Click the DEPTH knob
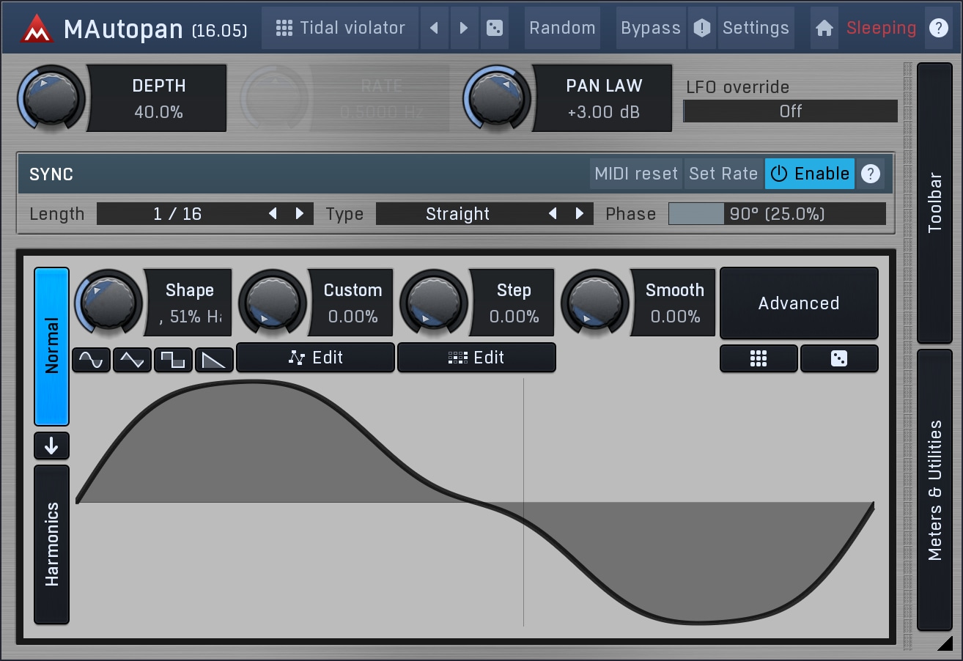The width and height of the screenshot is (963, 661). click(51, 97)
